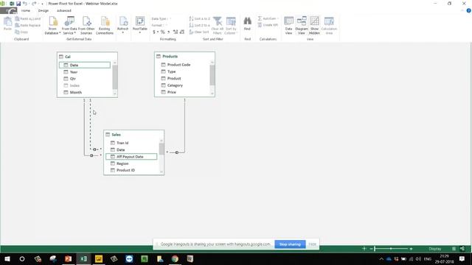Click the Cal table vertical scrollbar

[x=115, y=77]
